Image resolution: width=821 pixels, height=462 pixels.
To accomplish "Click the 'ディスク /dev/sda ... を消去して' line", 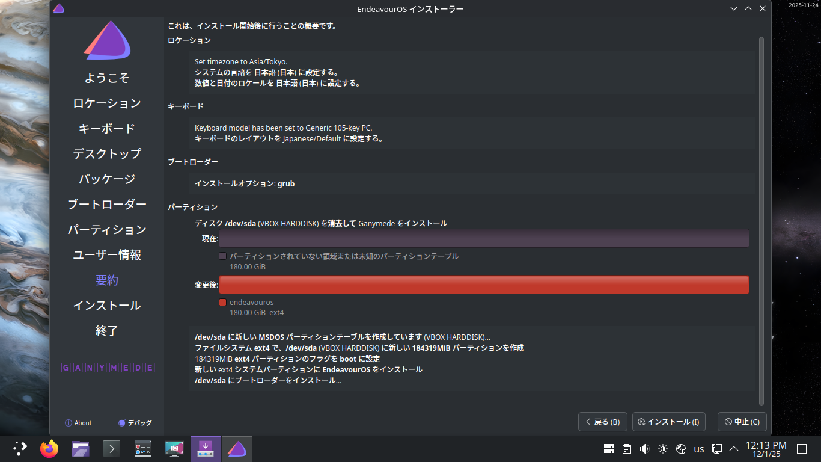I will (321, 224).
